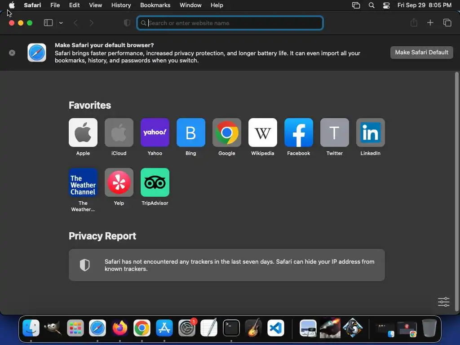Open start page customization settings
The height and width of the screenshot is (345, 460).
click(443, 302)
